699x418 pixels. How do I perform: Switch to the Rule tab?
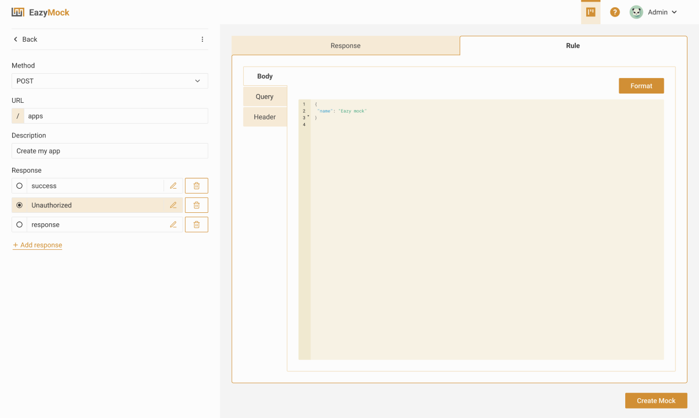(573, 46)
